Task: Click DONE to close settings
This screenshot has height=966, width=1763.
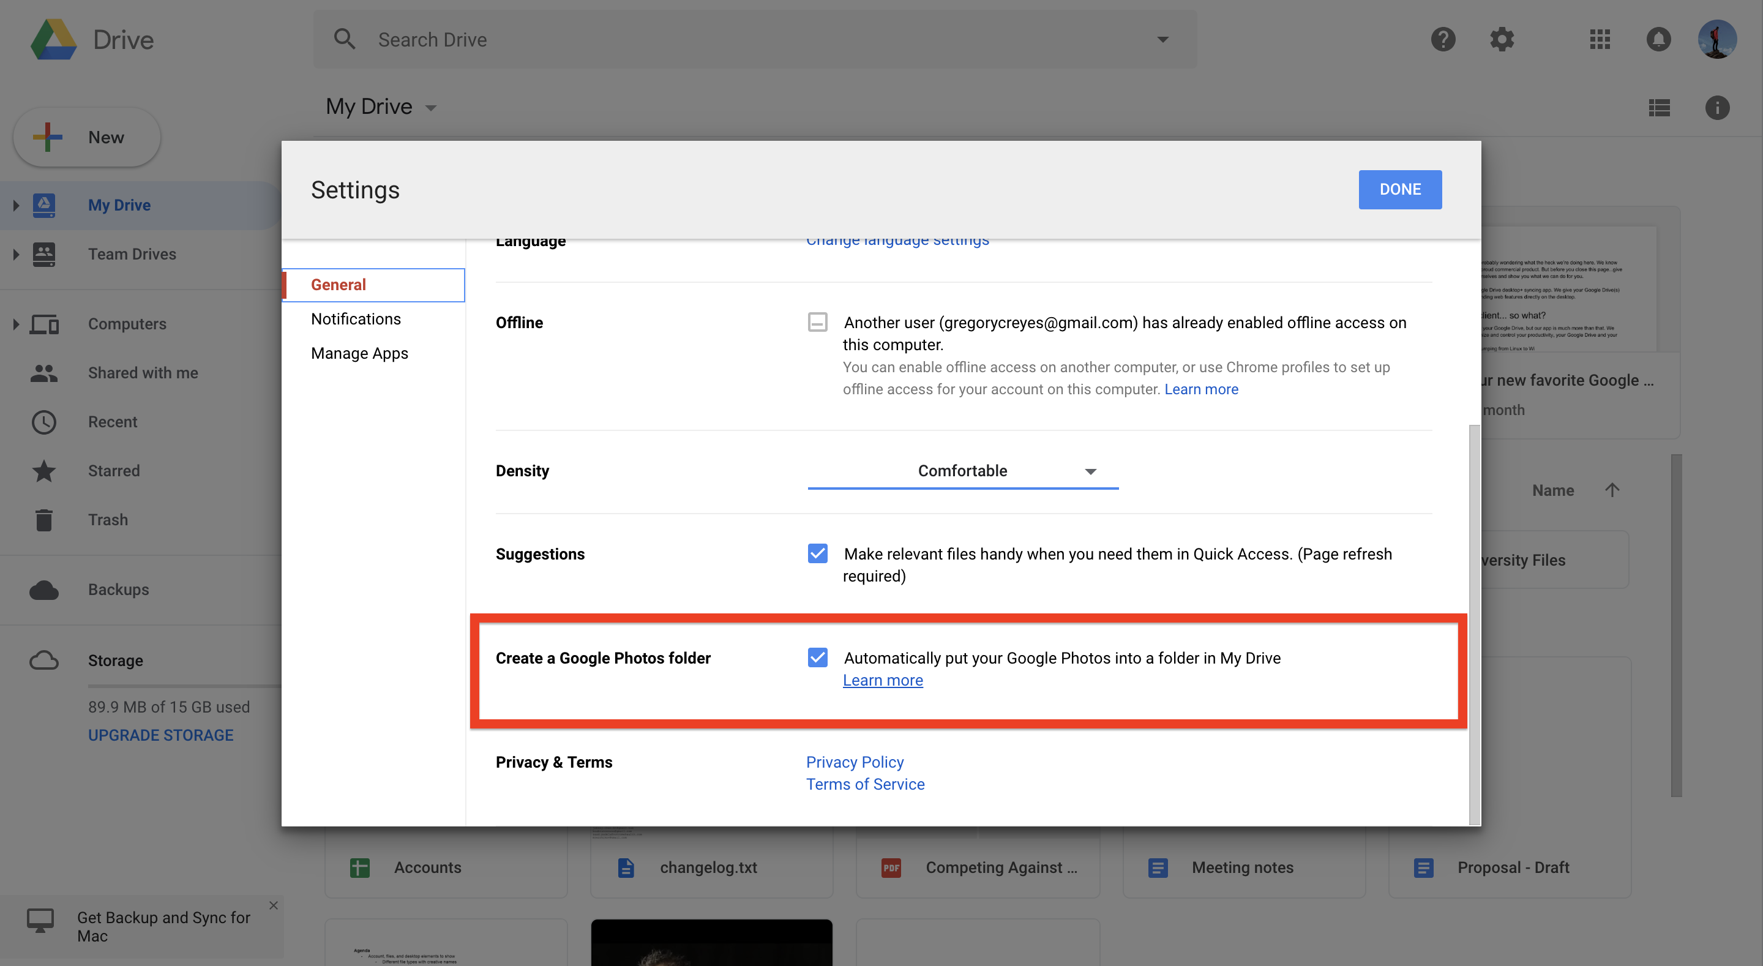Action: (x=1400, y=188)
